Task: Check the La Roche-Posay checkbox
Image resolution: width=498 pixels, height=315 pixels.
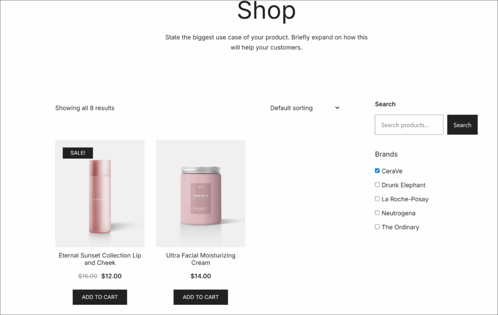Action: click(x=377, y=198)
